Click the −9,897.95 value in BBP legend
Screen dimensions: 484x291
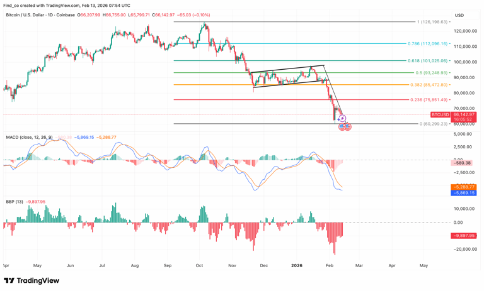(35, 202)
